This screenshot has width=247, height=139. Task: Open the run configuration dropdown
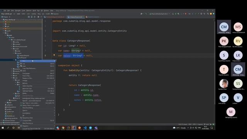[159, 14]
